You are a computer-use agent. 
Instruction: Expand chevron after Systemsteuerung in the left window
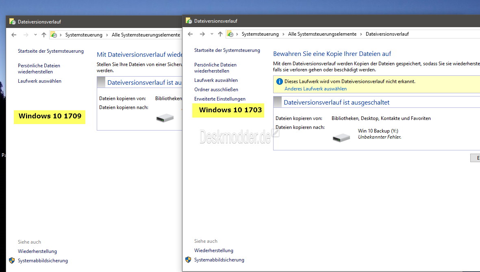click(107, 35)
